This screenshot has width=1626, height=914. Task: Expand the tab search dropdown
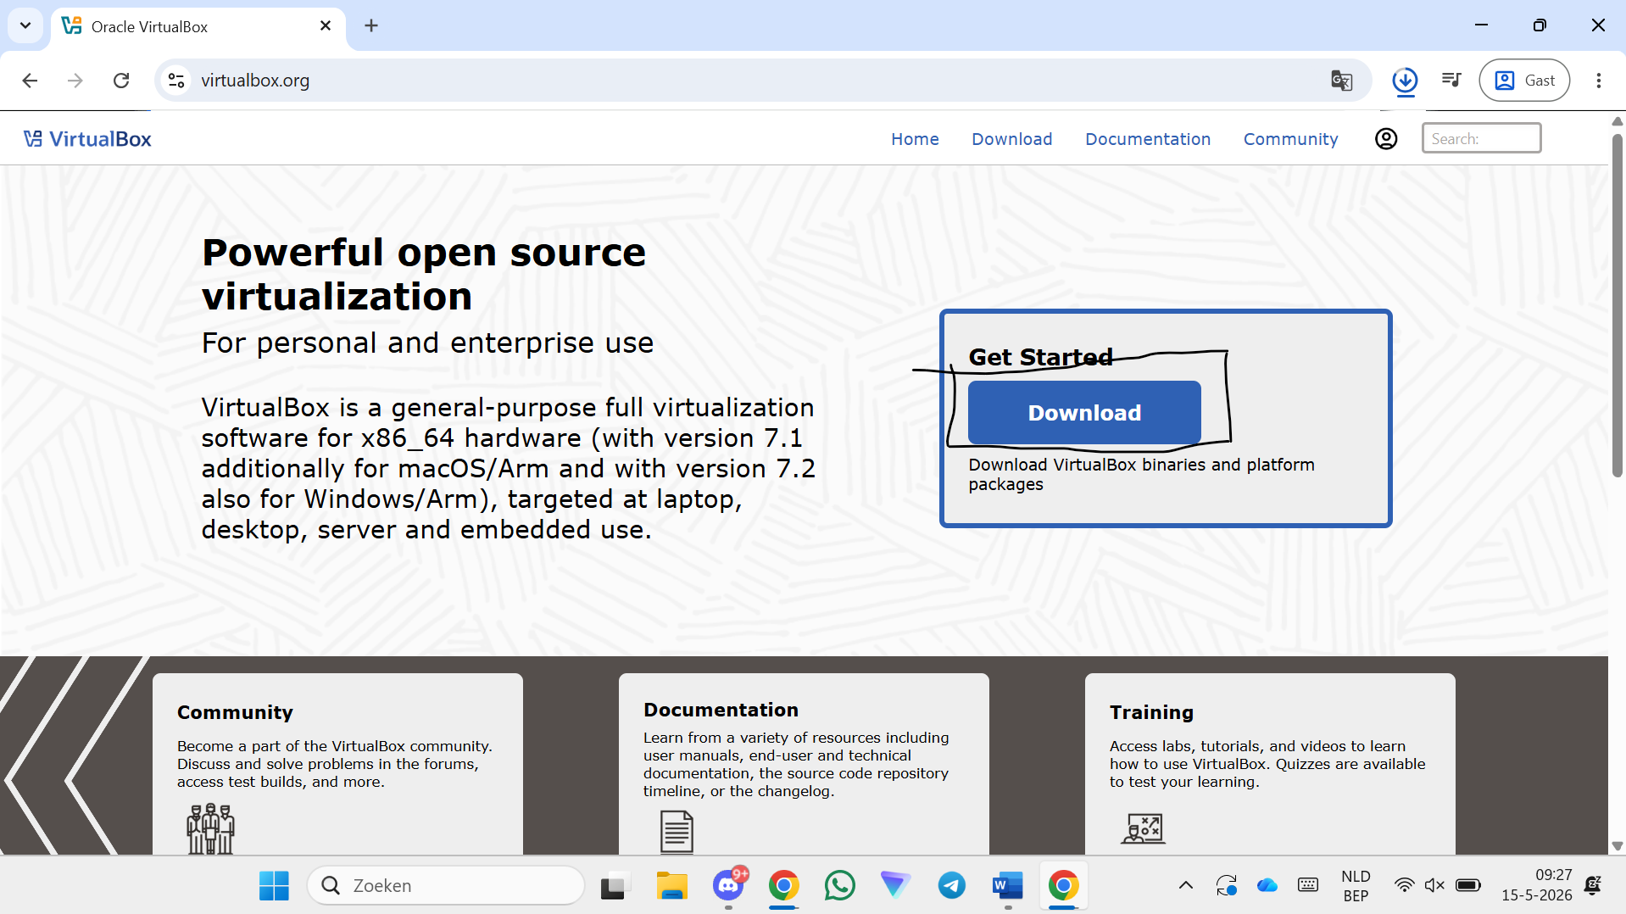click(25, 25)
